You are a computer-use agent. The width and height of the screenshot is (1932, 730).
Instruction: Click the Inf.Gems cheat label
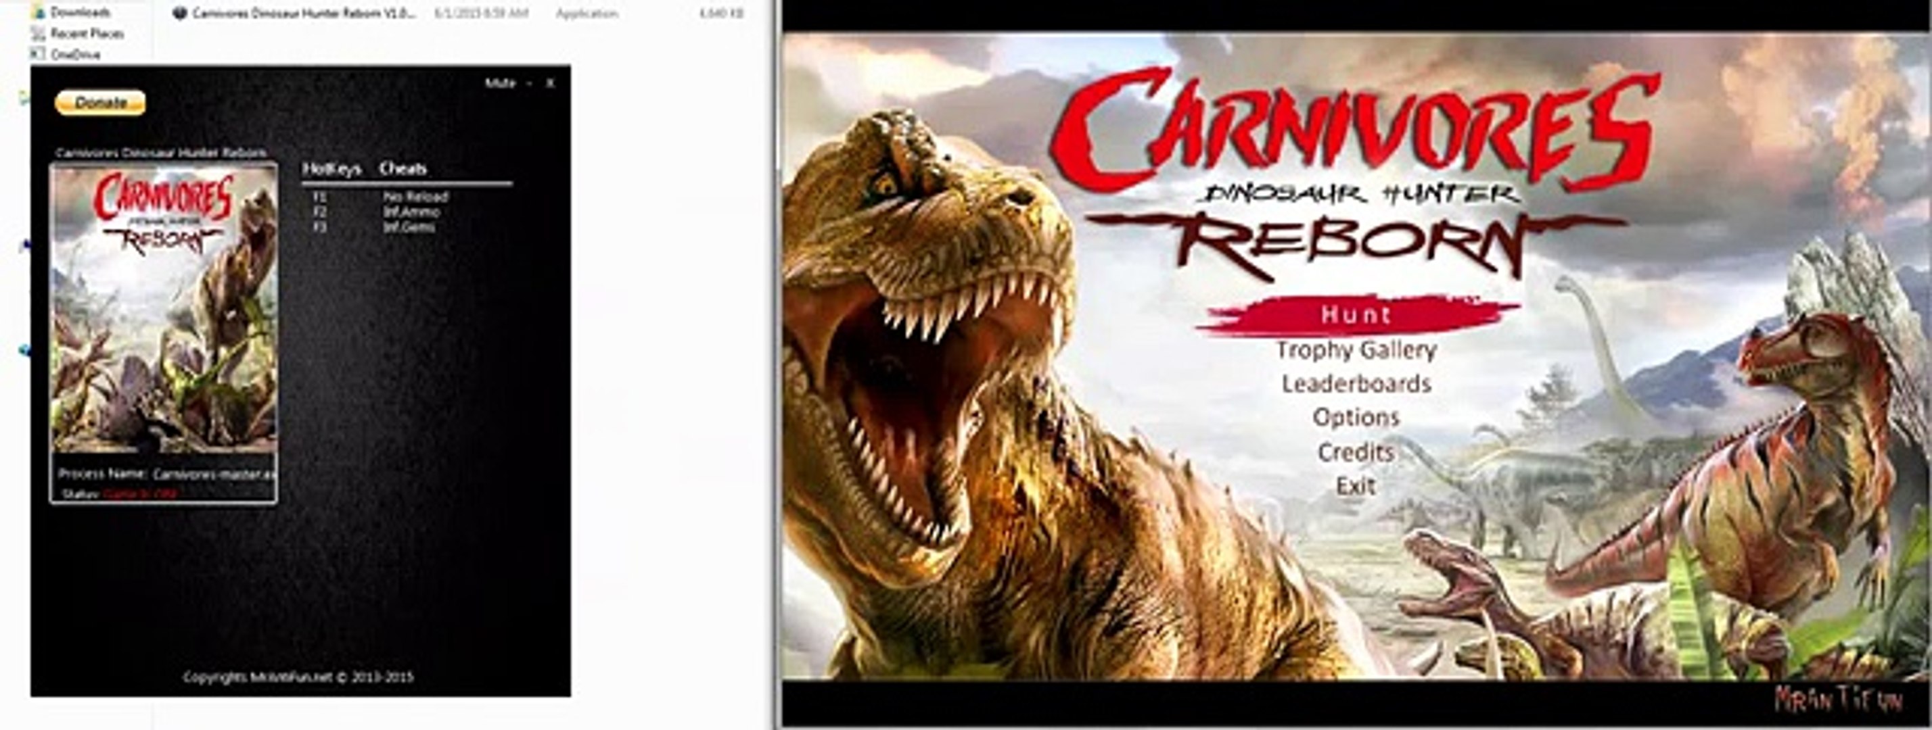click(x=409, y=226)
